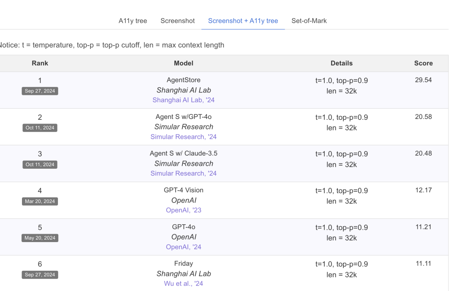
Task: Open Simular Research, '24 link under Agent S w/ Claude-3.5
Action: pyautogui.click(x=183, y=173)
